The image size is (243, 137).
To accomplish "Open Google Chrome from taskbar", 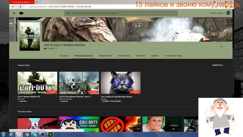I will pos(27,134).
